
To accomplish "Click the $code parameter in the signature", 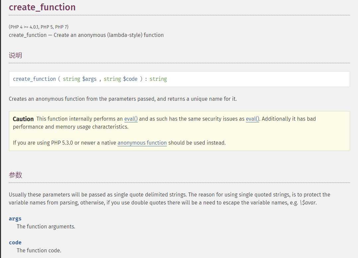I will click(x=130, y=79).
